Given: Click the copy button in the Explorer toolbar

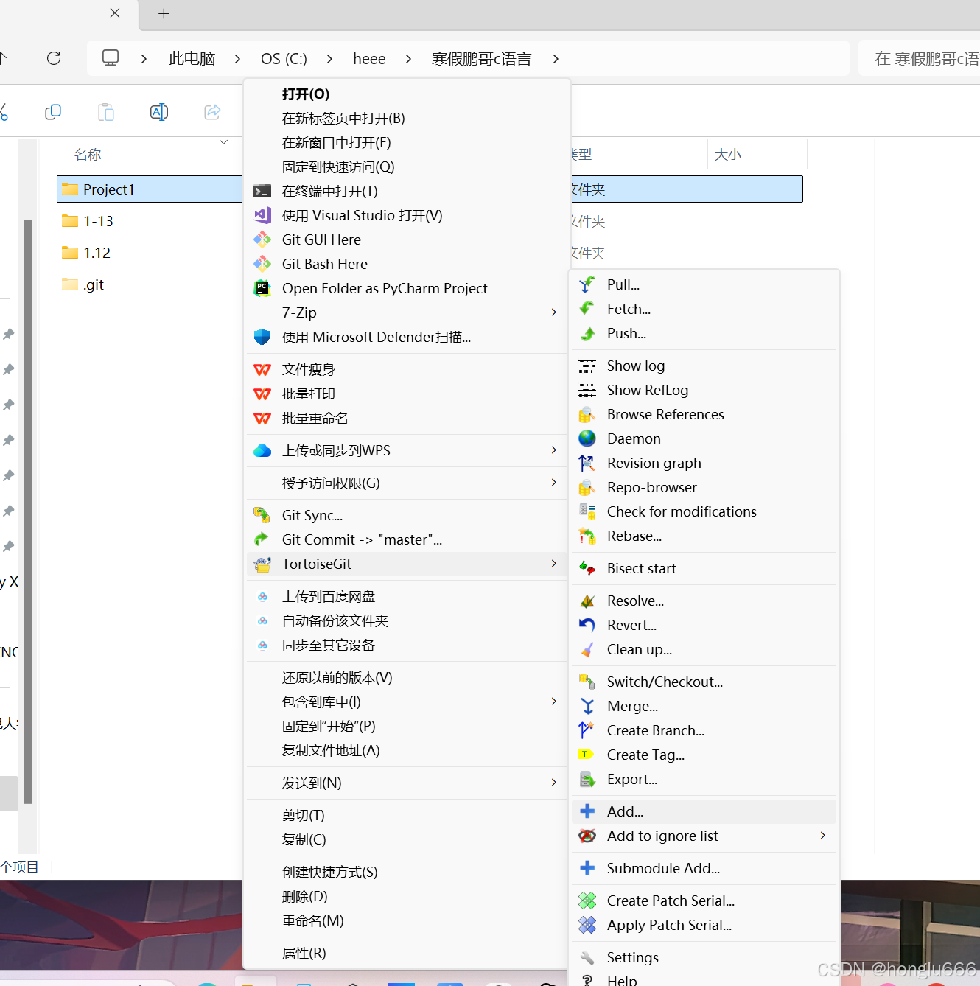Looking at the screenshot, I should [53, 112].
